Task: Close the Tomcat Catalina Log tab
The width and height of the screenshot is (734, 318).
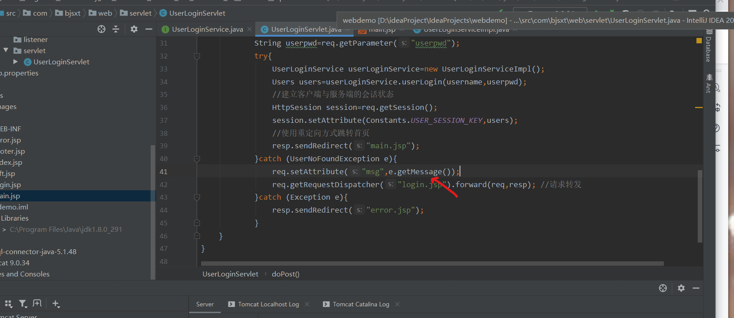Action: coord(397,304)
